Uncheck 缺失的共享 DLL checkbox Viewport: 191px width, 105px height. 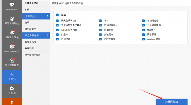(x=57, y=20)
